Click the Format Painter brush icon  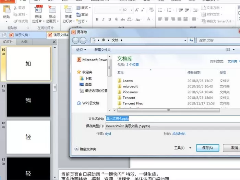click(15, 21)
